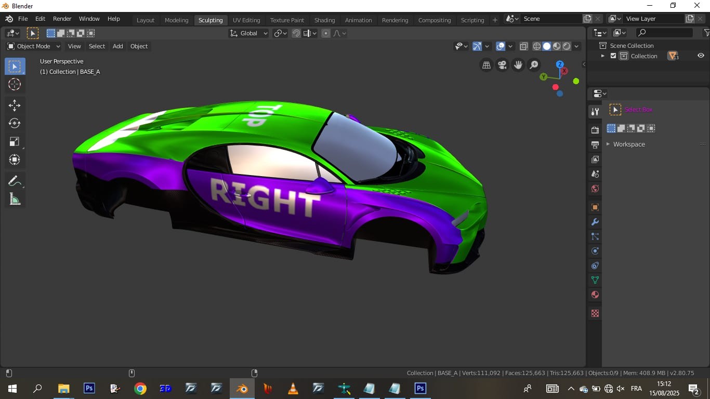The height and width of the screenshot is (399, 710).
Task: Choose the Scale tool
Action: 15,142
